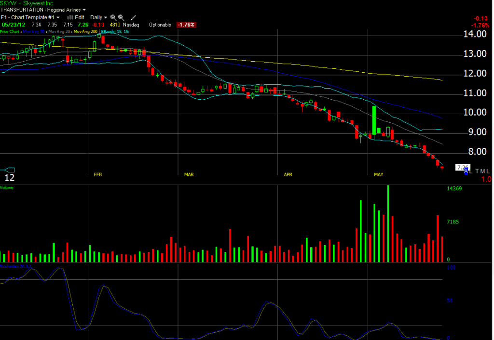This screenshot has height=340, width=494.
Task: Click the green 7.26 close value
Action: pos(83,25)
